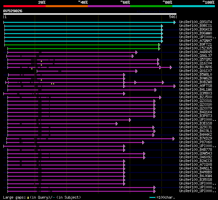This screenshot has height=200, width=218.
Task: Select the UniRef100_B4H4K2 label
Action: (196, 135)
